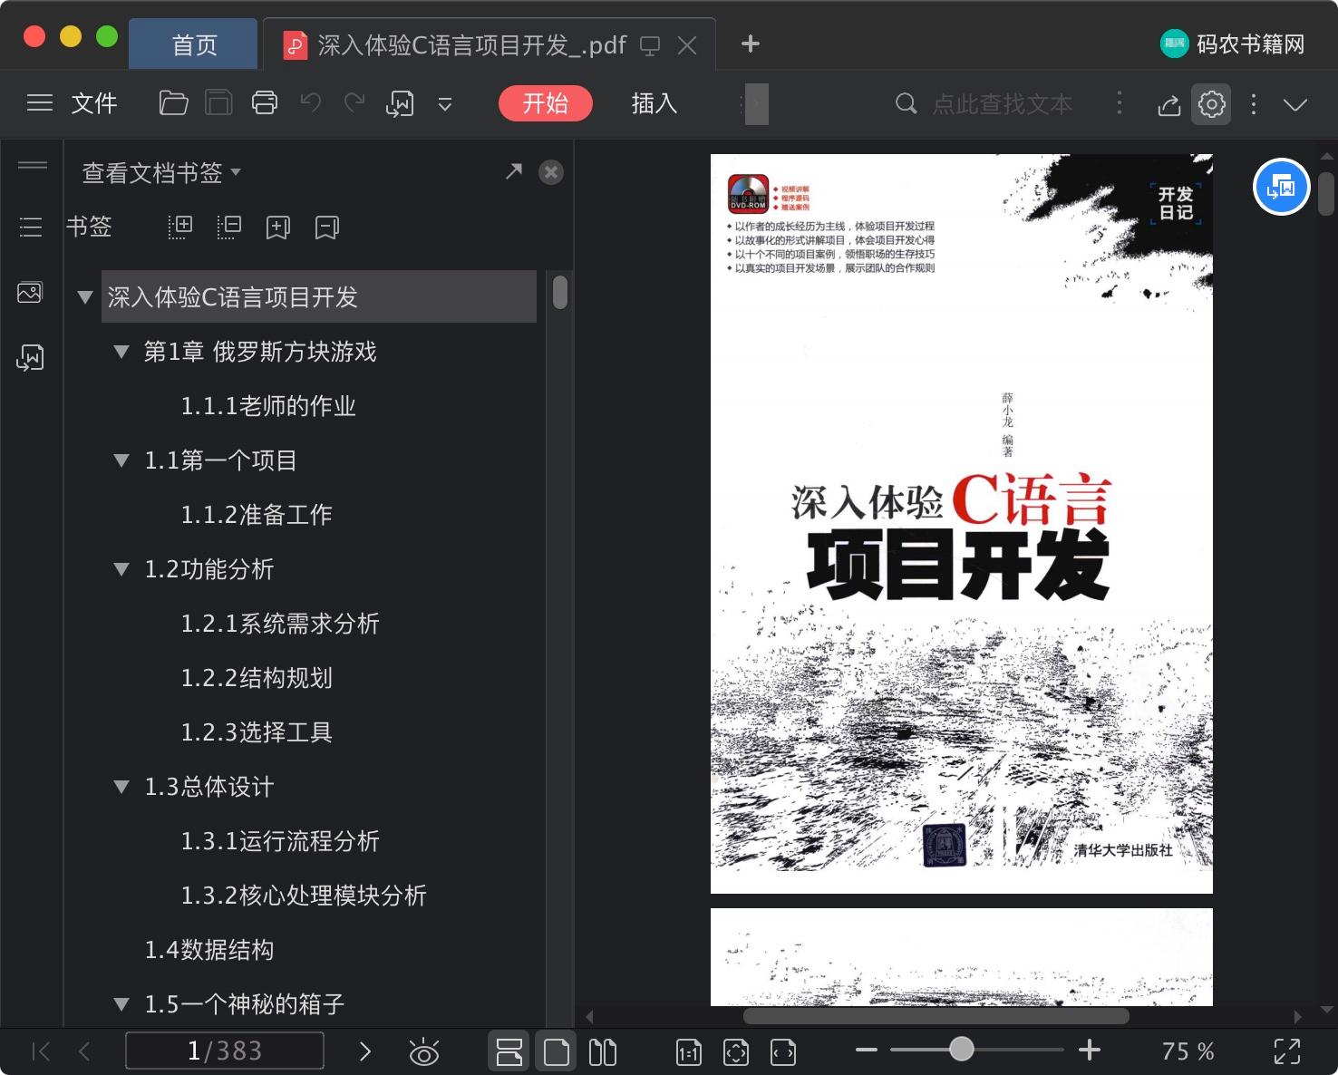Collapse the 第1章 俄罗斯方块游戏 bookmark
This screenshot has width=1338, height=1075.
pos(121,351)
